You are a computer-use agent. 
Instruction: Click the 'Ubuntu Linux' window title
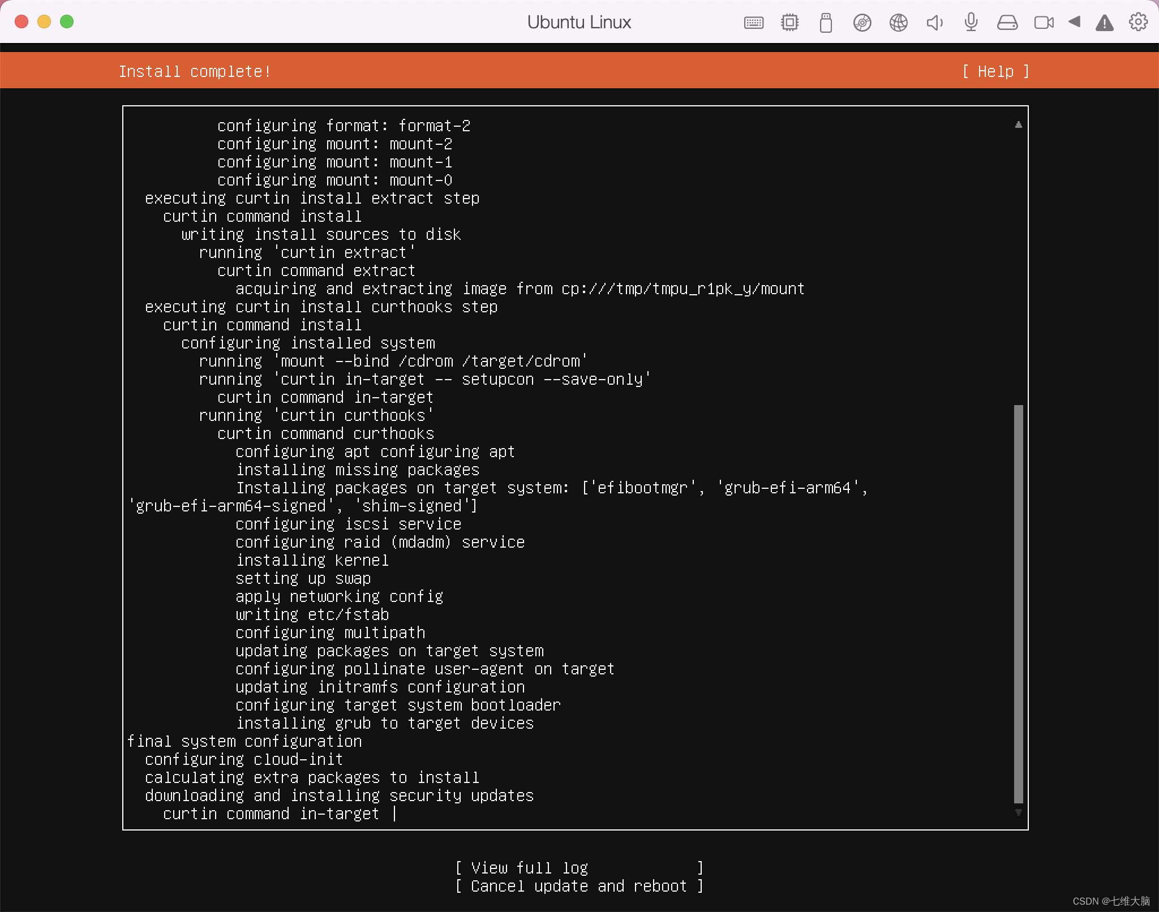(579, 22)
